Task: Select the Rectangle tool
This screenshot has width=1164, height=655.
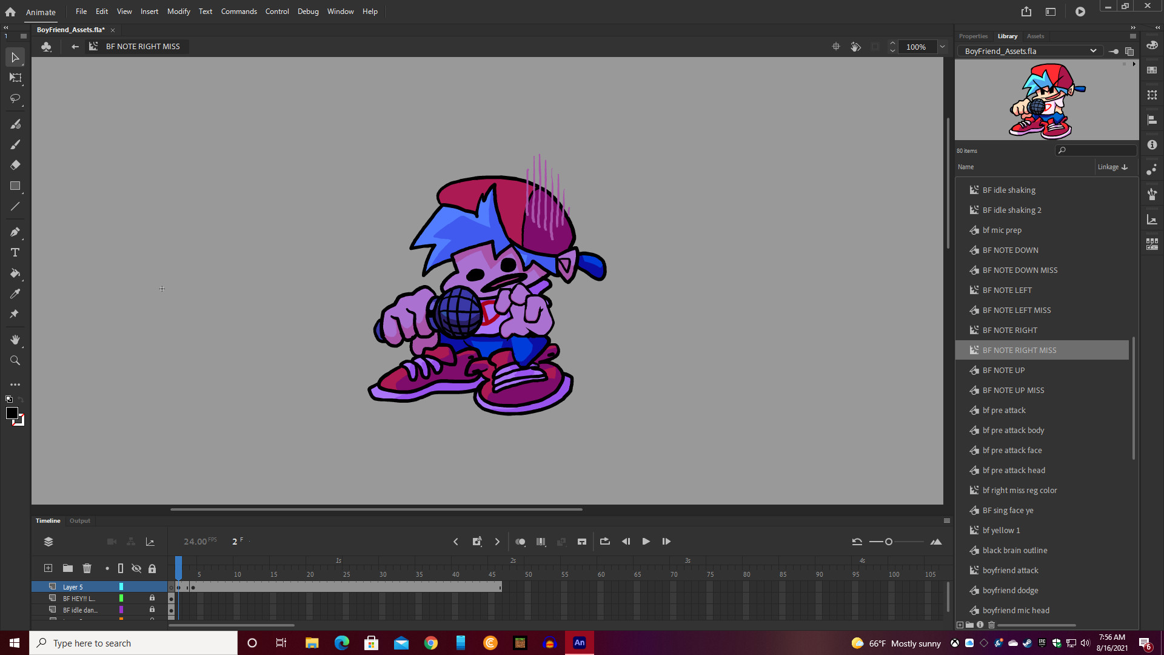Action: coord(15,186)
